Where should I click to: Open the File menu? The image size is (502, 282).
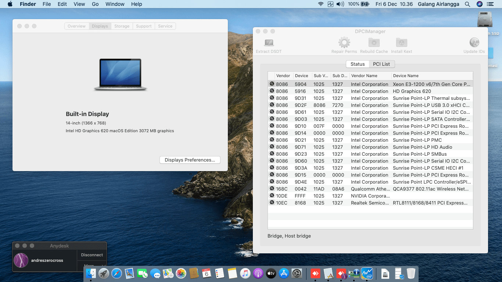(x=47, y=4)
